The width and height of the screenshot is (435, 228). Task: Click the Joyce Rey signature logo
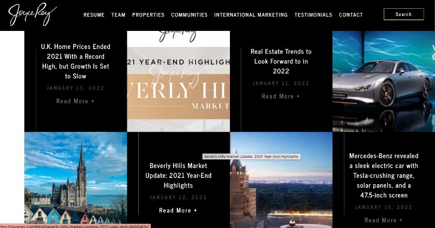pyautogui.click(x=33, y=14)
